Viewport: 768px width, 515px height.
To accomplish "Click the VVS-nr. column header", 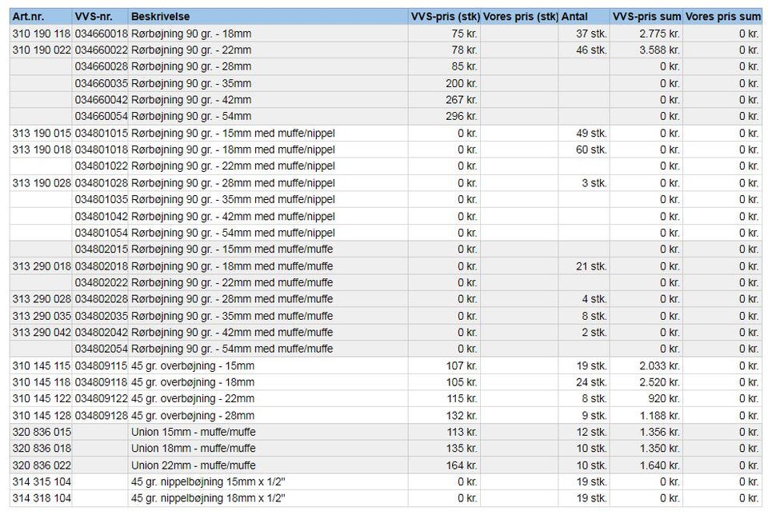I will pos(99,16).
